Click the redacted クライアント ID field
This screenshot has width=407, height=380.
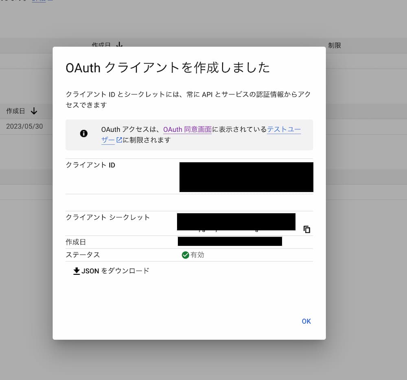246,177
